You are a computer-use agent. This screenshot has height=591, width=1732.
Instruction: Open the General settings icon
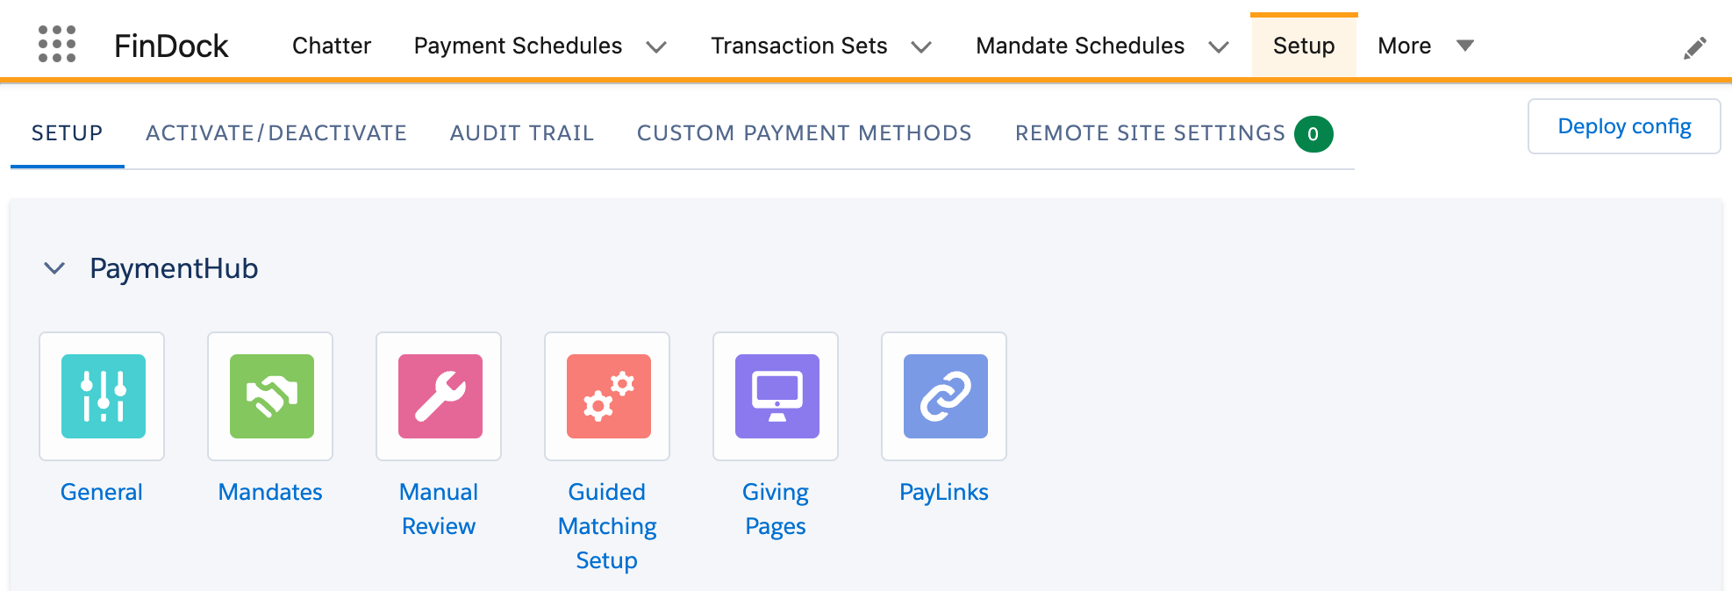coord(102,396)
